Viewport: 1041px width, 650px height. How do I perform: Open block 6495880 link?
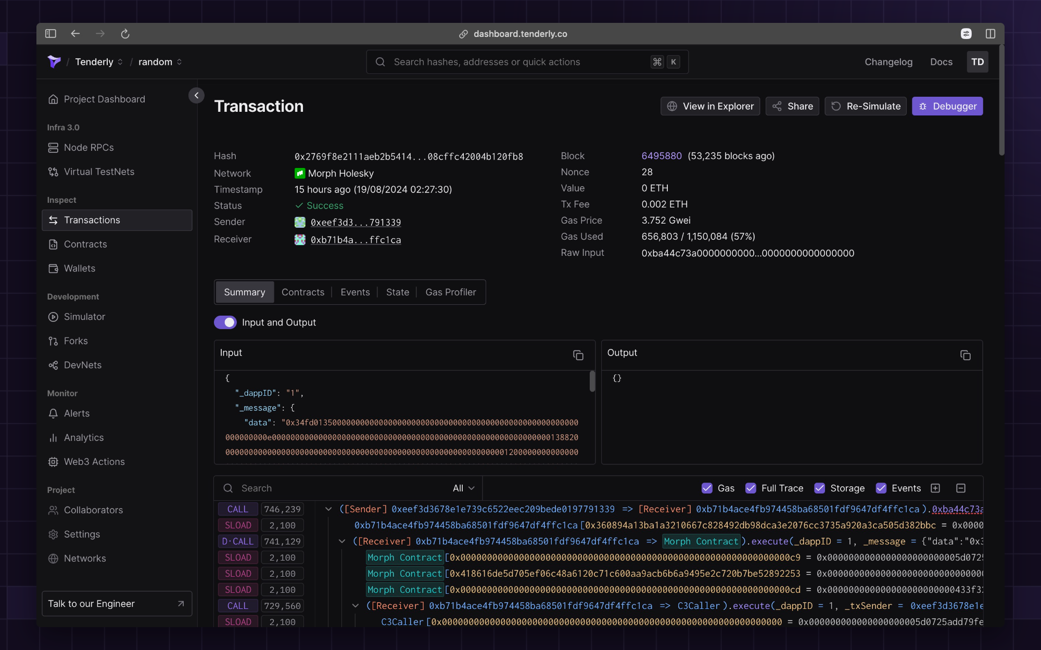(662, 156)
